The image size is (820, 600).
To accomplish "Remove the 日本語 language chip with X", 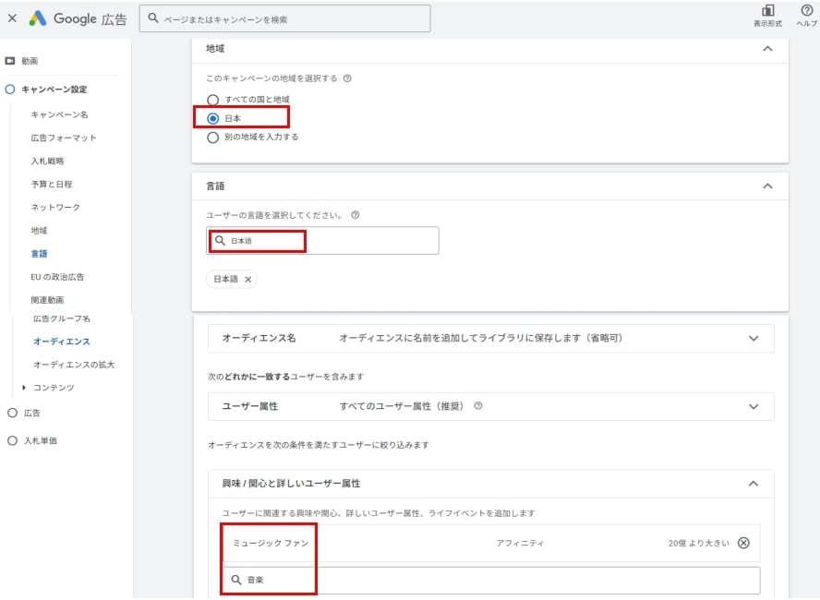I will (x=247, y=279).
